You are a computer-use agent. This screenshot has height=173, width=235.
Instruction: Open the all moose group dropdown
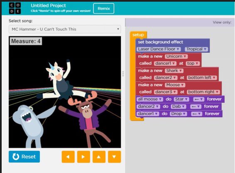point(150,99)
